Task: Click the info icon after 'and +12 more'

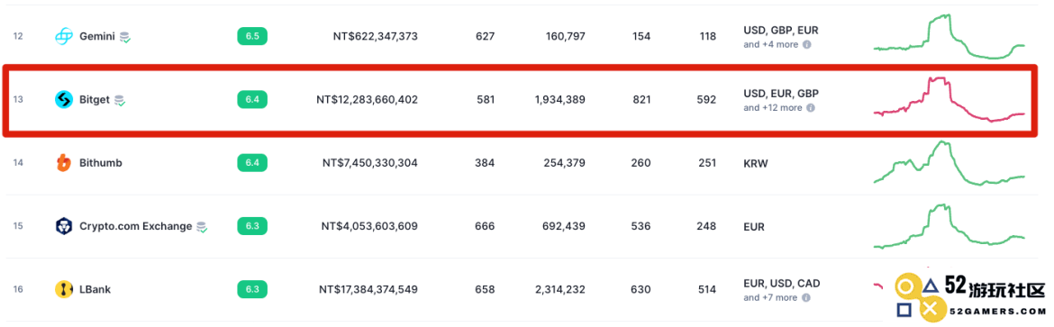Action: coord(811,108)
